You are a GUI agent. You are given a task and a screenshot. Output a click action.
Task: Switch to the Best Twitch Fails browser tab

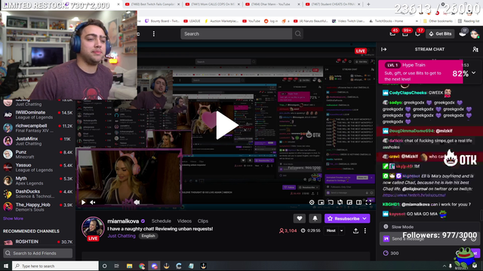click(x=152, y=5)
